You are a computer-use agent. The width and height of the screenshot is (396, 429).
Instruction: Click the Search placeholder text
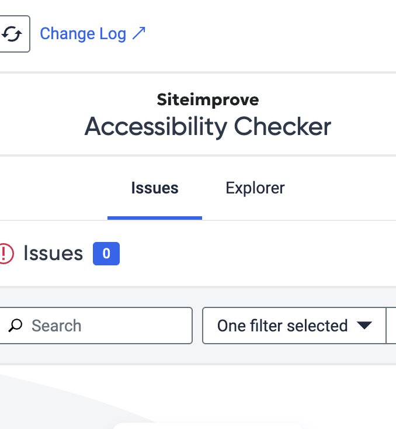(x=56, y=326)
